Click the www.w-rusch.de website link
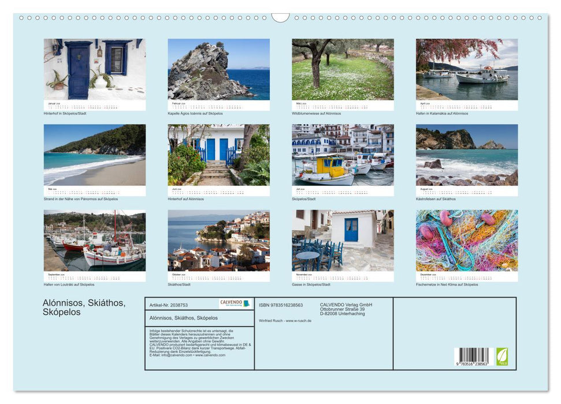Screen dimensions: 561x404 [299, 321]
